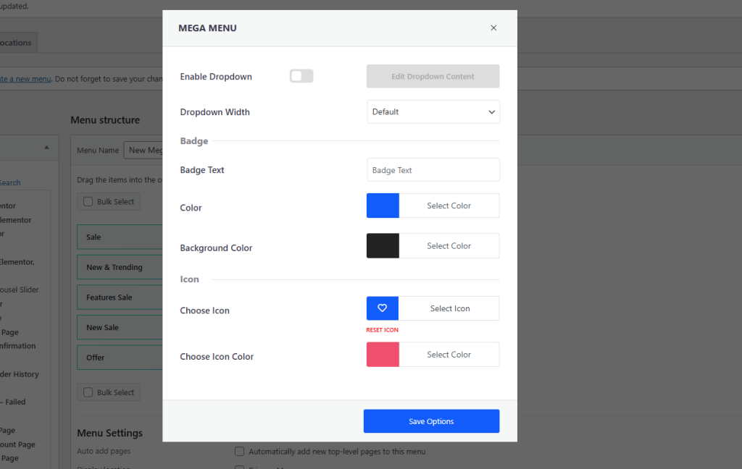742x469 pixels.
Task: Click the Reset Icon link
Action: [x=382, y=330]
